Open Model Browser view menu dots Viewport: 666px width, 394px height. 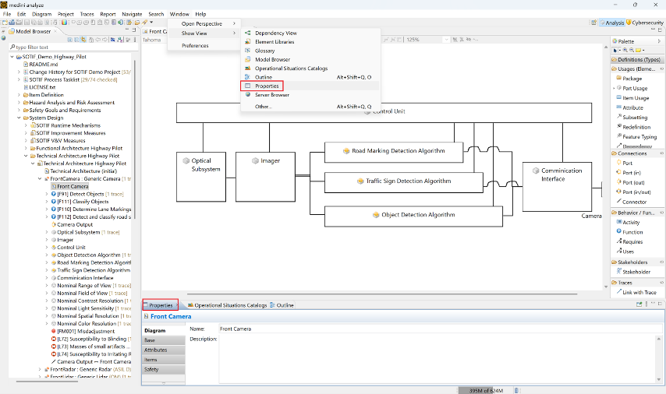[x=135, y=40]
